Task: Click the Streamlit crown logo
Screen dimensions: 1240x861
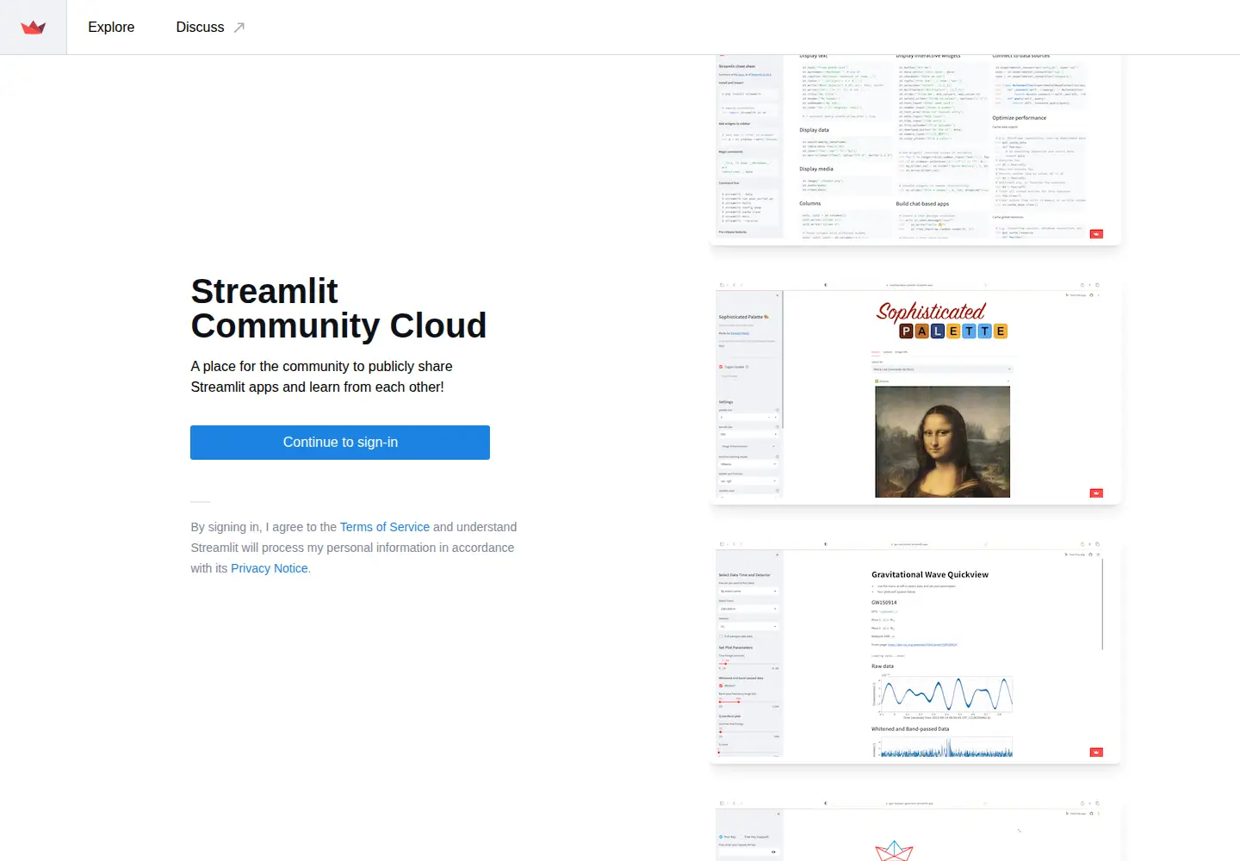Action: (x=33, y=28)
